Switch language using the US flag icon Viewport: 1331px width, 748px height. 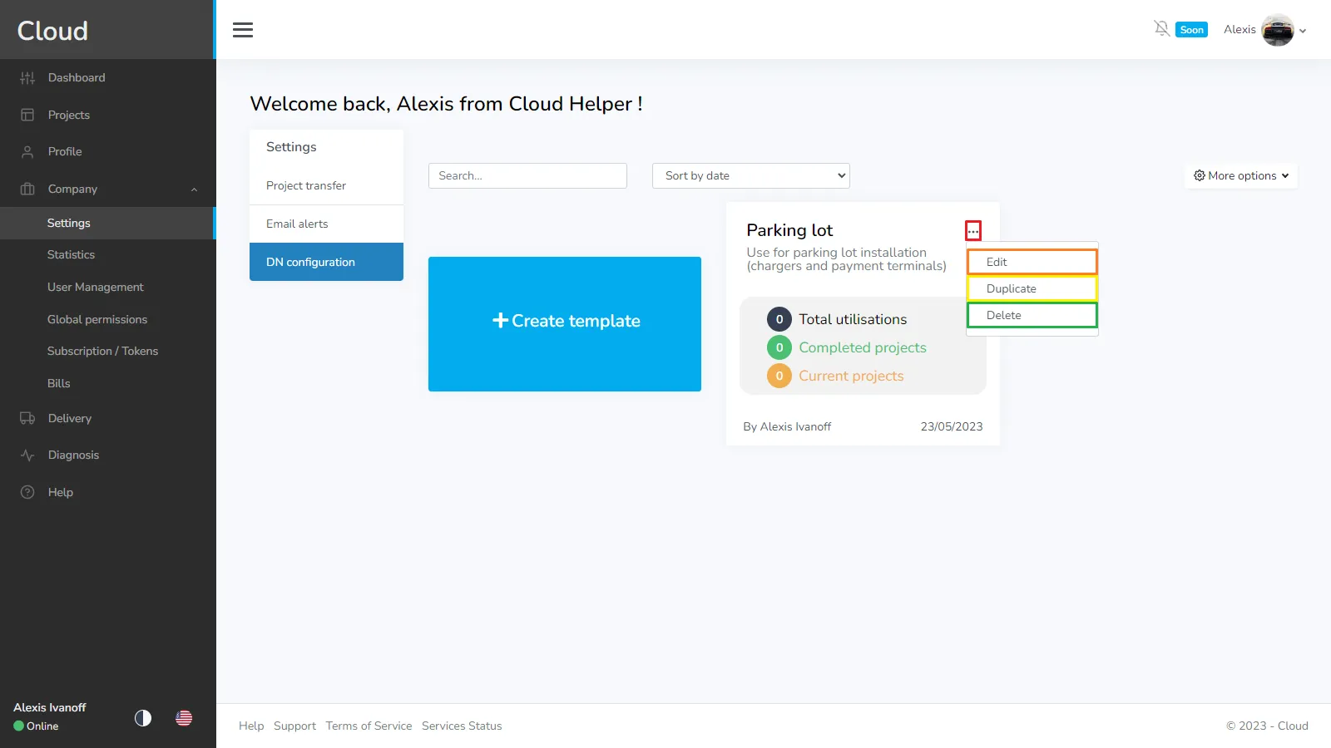184,718
